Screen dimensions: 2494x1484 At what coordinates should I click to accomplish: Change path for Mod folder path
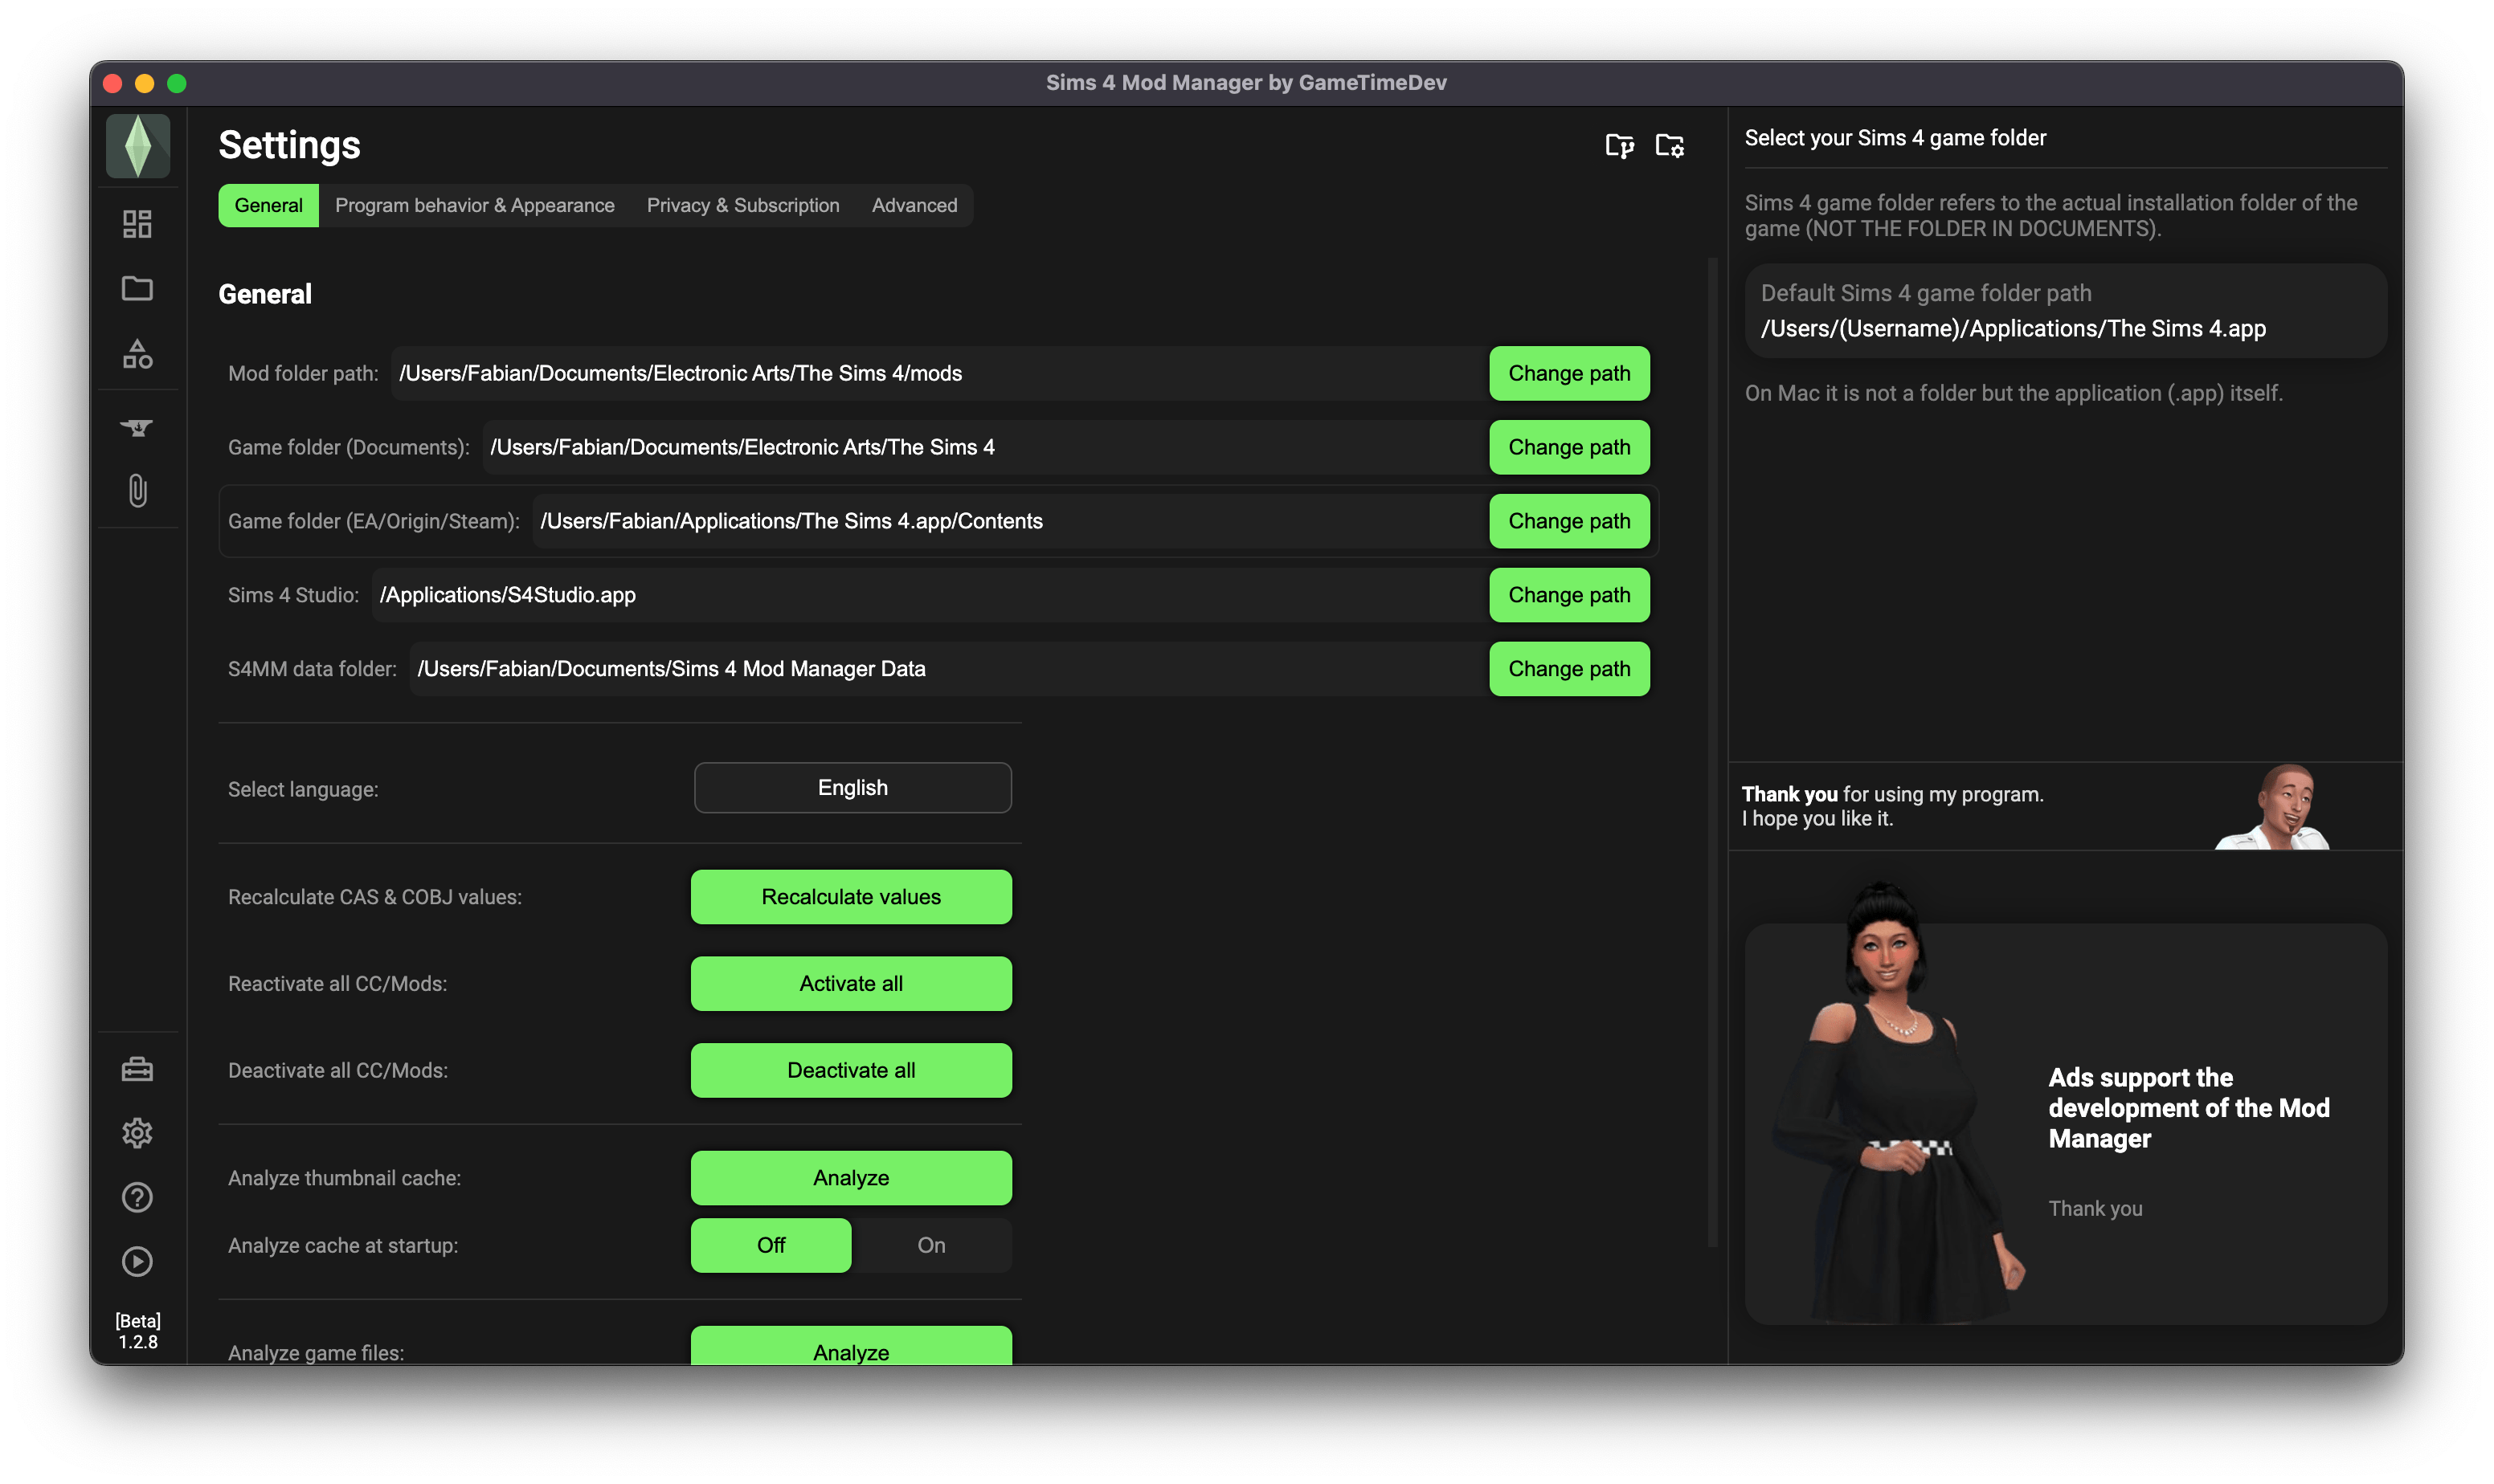tap(1568, 373)
